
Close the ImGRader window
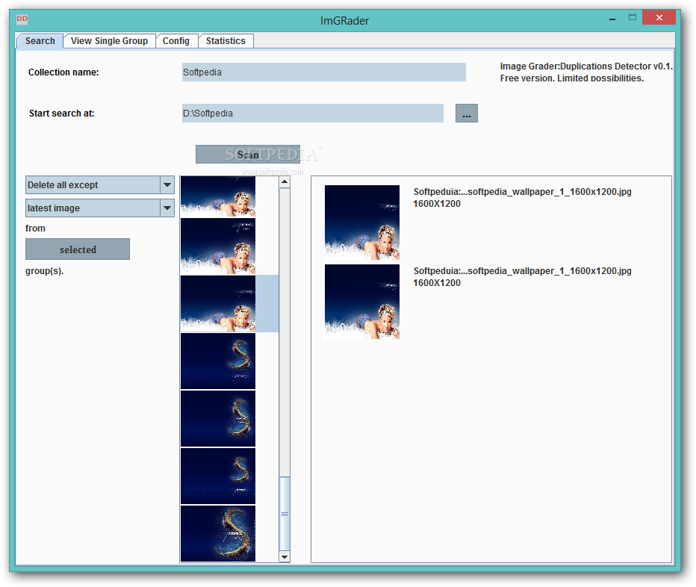[659, 18]
